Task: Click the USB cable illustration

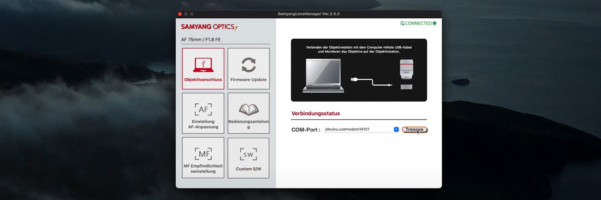Action: [371, 82]
